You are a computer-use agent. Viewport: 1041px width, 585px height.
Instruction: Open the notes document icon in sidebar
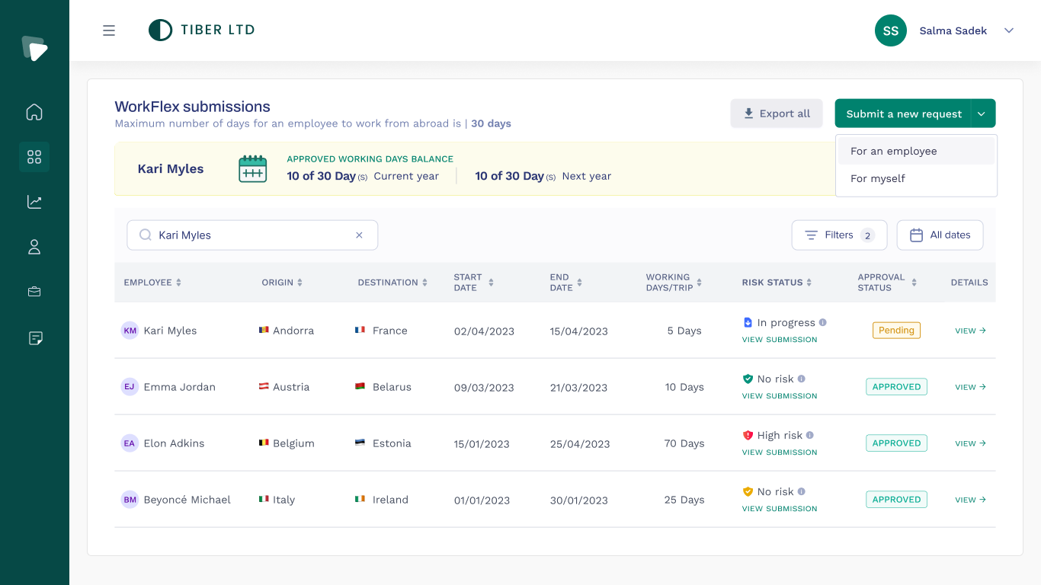coord(34,337)
